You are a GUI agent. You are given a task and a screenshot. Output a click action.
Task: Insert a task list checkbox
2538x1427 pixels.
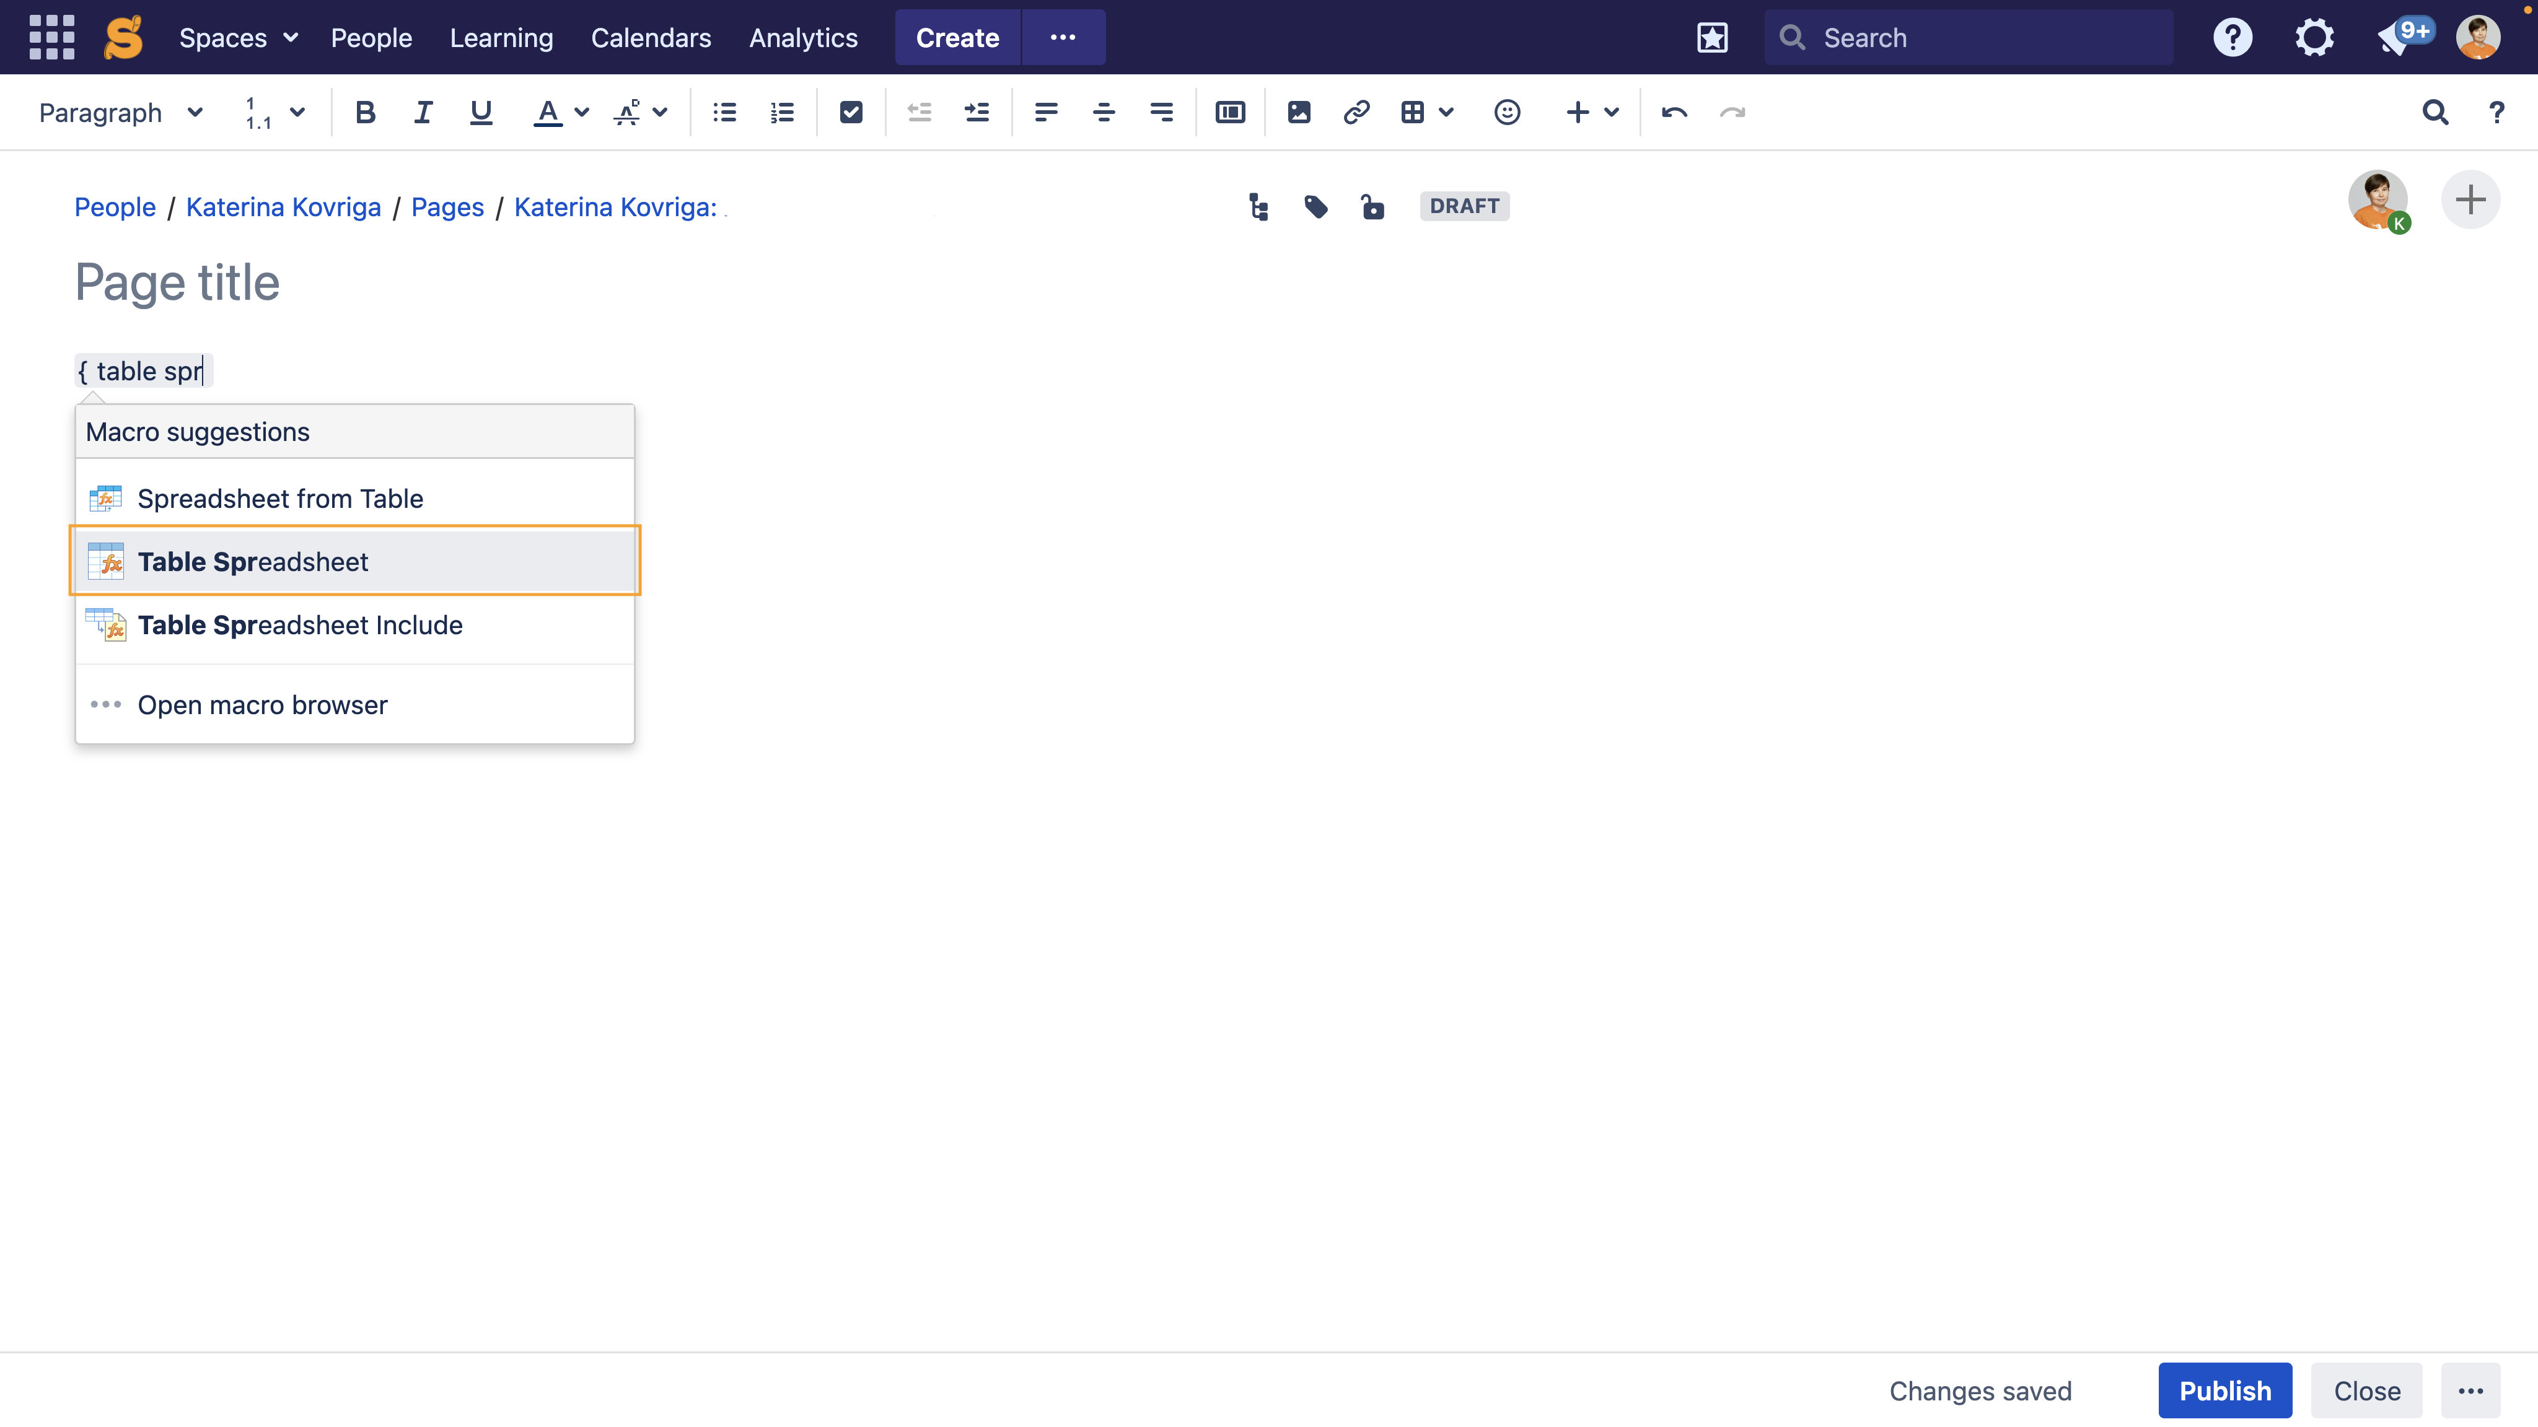coord(851,112)
